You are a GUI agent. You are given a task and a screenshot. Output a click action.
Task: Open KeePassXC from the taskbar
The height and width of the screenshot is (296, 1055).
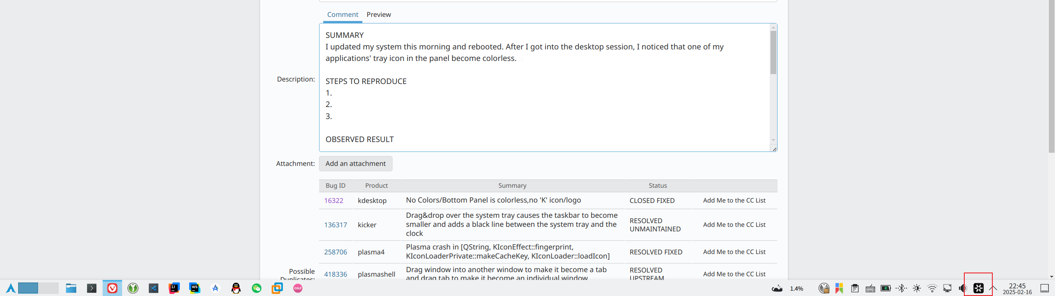click(133, 288)
